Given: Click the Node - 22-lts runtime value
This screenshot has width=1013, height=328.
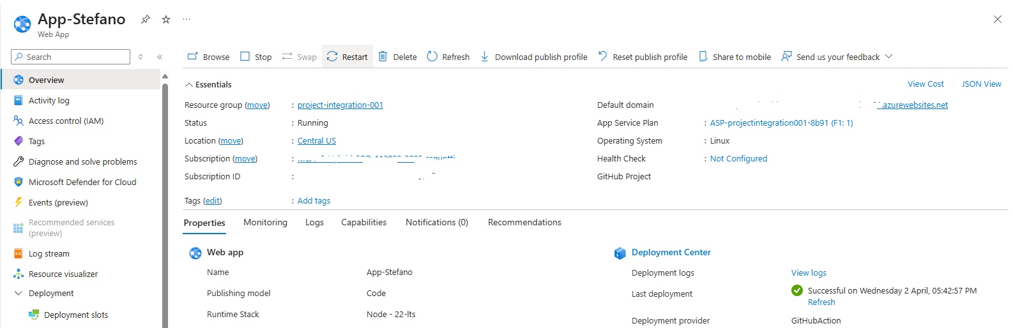Looking at the screenshot, I should click(x=391, y=314).
